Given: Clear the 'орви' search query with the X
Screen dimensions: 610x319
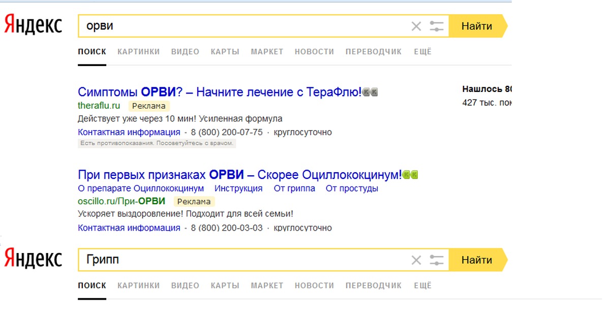Looking at the screenshot, I should pyautogui.click(x=416, y=26).
